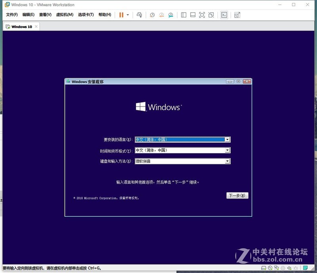Show or hide the library panel

pos(183,15)
